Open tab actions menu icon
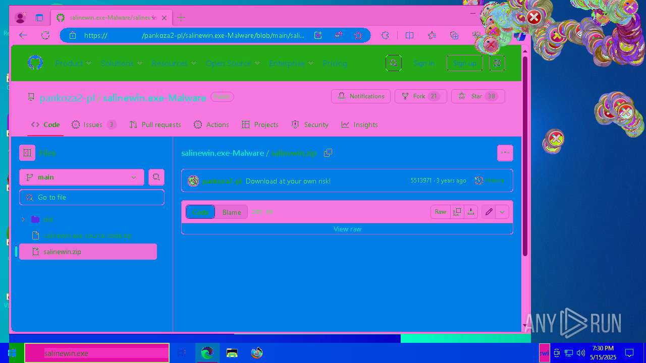 pos(39,18)
